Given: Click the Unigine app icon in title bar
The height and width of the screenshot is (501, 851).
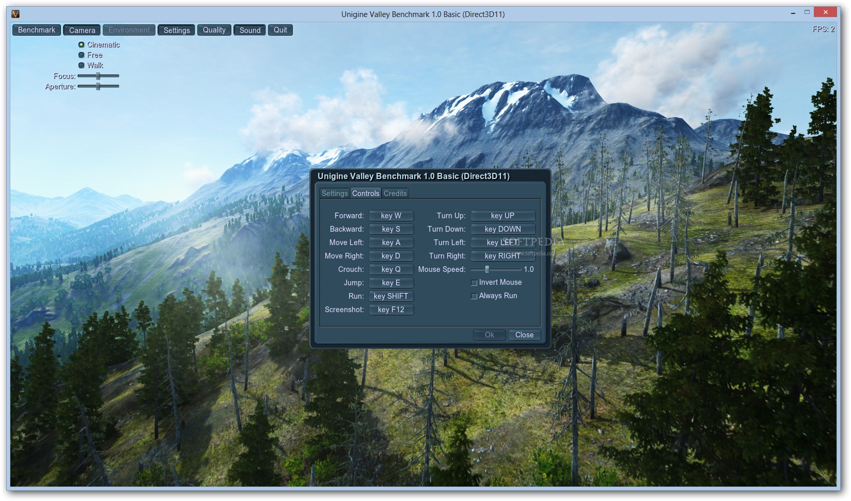Looking at the screenshot, I should [15, 14].
